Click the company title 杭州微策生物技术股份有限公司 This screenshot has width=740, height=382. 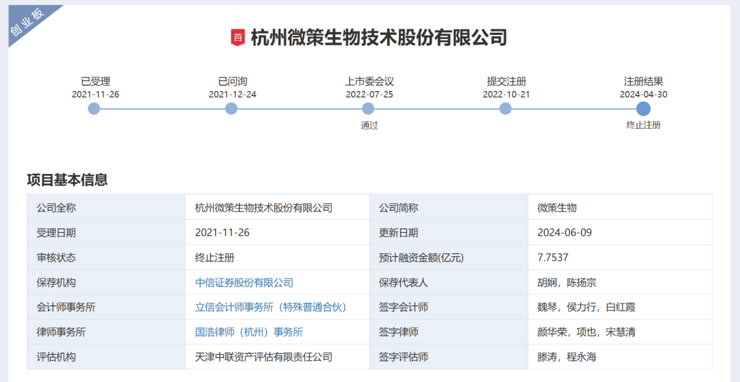[x=379, y=38]
